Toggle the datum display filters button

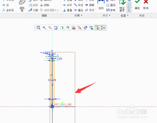click(79, 28)
